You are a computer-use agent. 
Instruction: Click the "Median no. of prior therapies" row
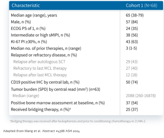[x=46, y=48]
